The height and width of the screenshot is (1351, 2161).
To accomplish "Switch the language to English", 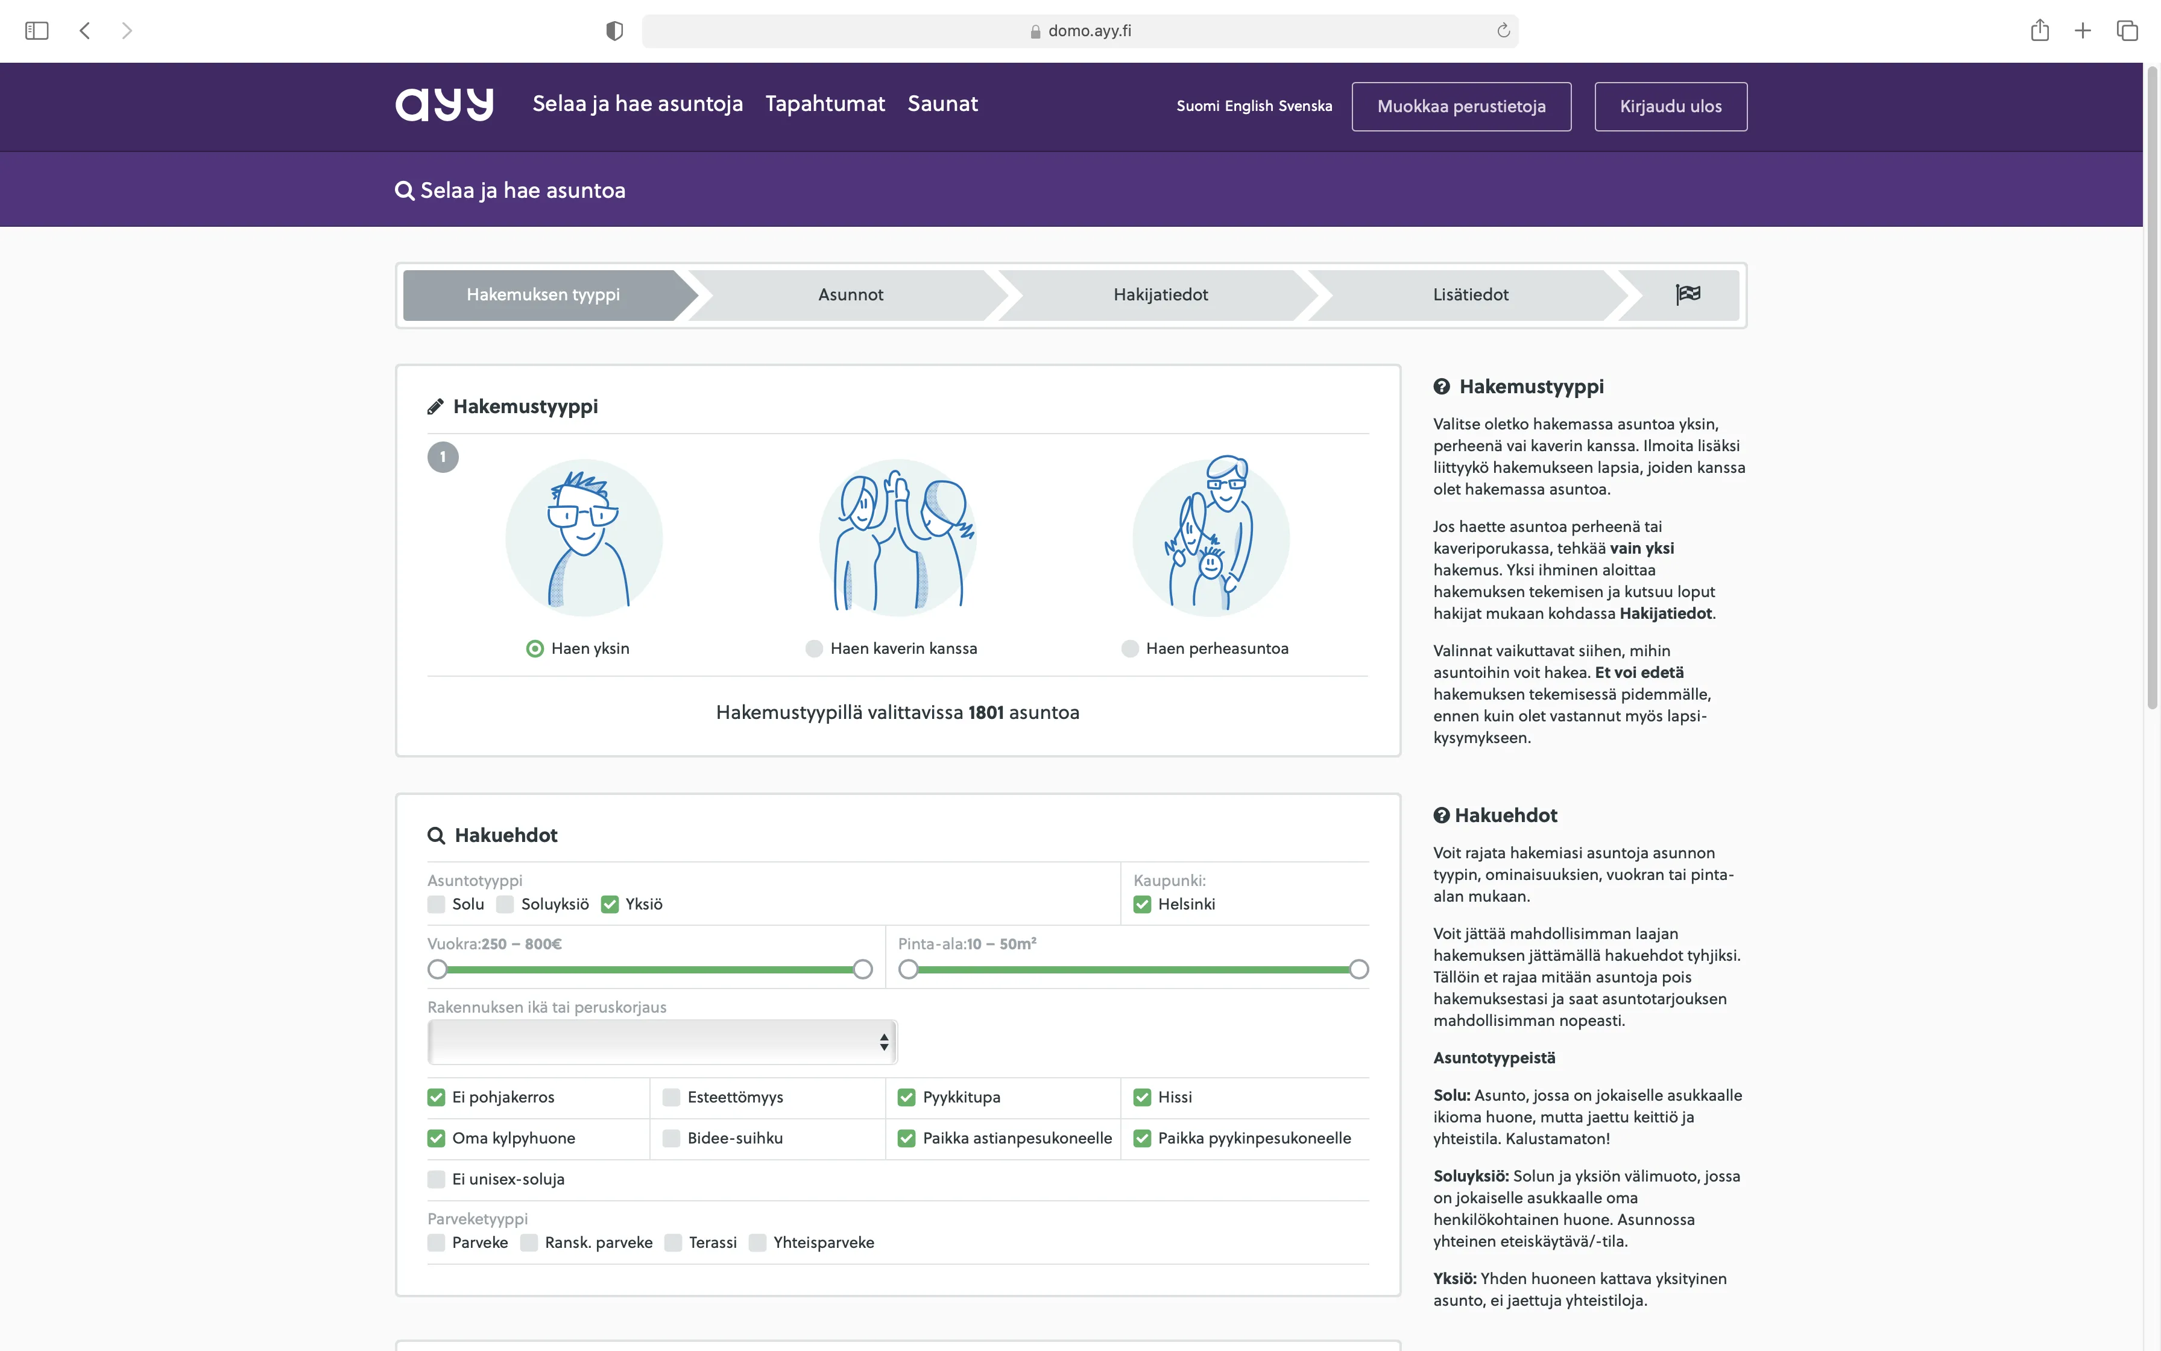I will [1248, 106].
